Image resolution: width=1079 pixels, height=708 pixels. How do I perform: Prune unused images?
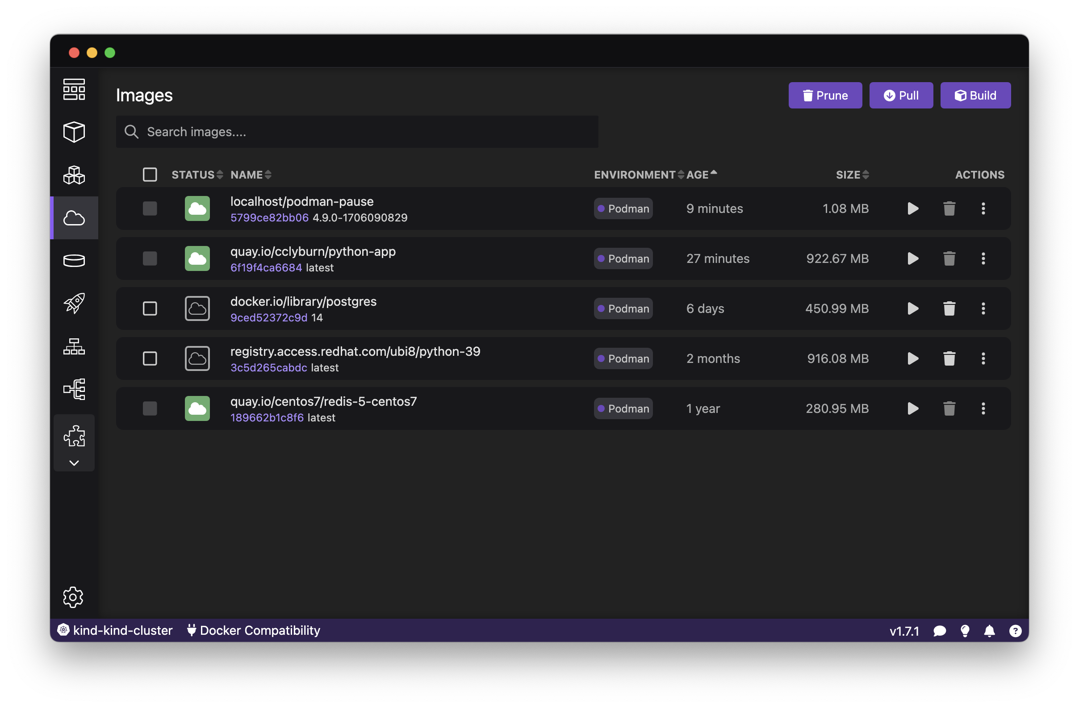825,95
